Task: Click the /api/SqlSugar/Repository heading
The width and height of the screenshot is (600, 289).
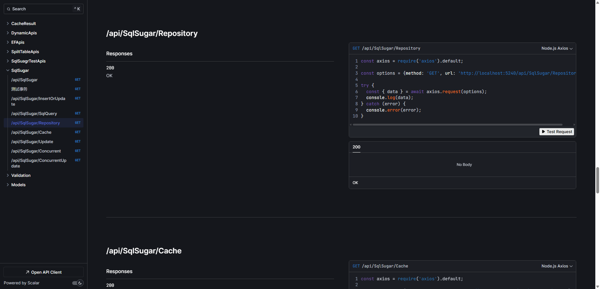Action: pyautogui.click(x=152, y=33)
